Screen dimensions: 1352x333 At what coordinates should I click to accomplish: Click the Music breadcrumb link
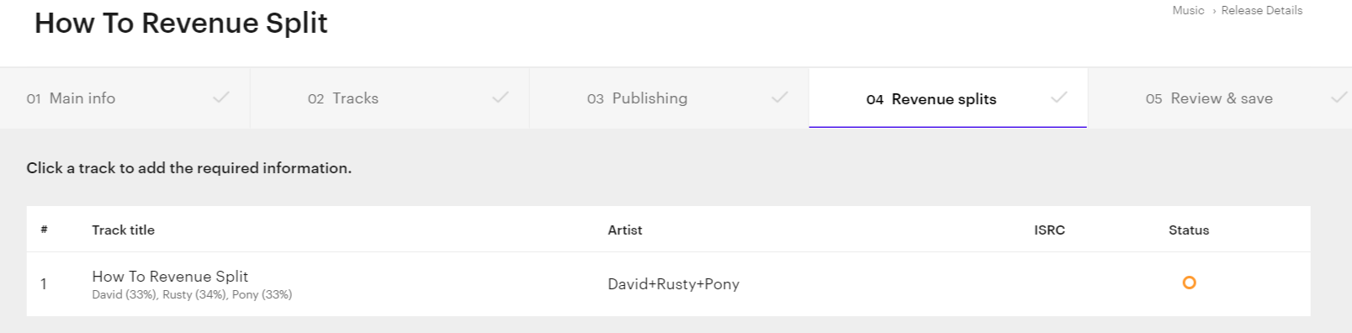pyautogui.click(x=1188, y=10)
